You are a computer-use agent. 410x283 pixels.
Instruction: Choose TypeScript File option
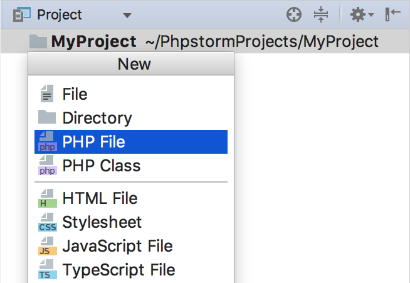pyautogui.click(x=131, y=270)
